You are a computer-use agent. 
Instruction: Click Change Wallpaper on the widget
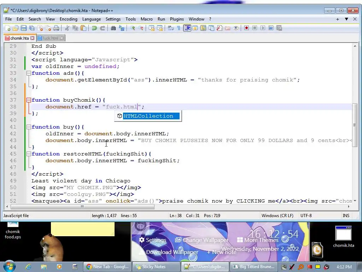pyautogui.click(x=202, y=240)
